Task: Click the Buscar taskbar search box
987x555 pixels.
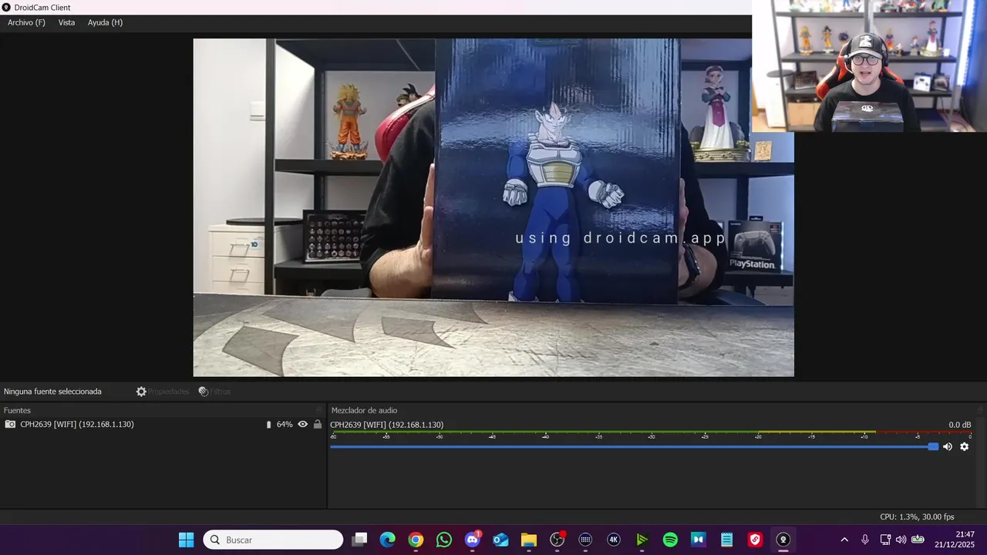Action: (x=273, y=540)
